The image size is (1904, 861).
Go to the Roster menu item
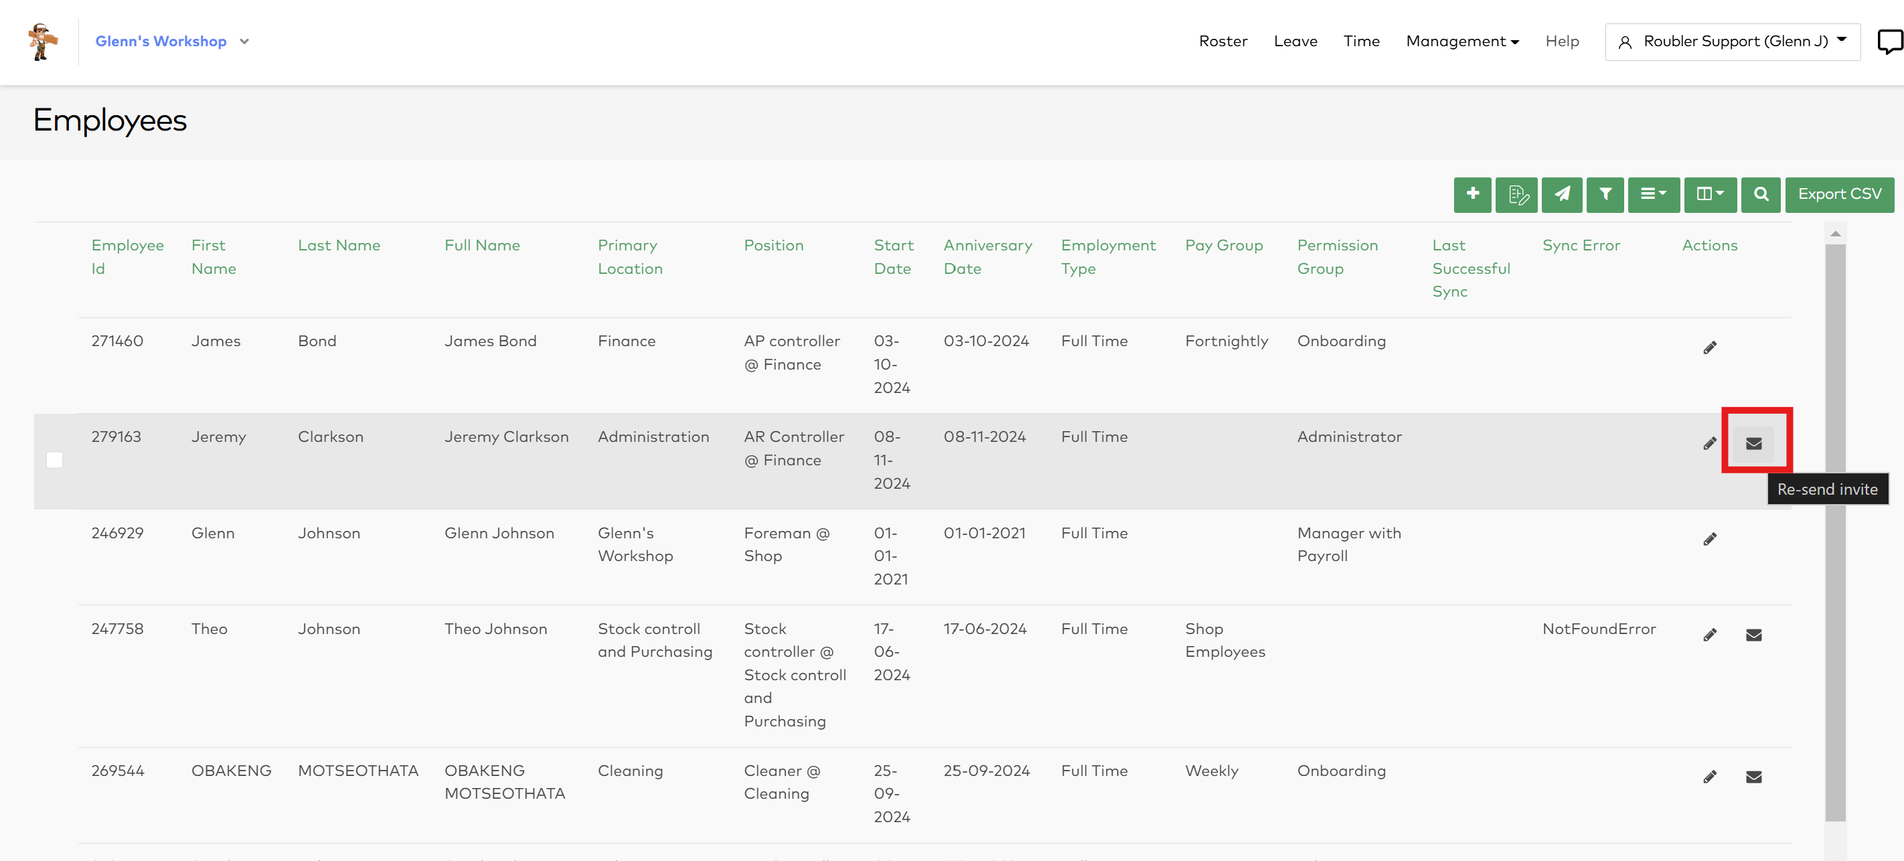pyautogui.click(x=1222, y=42)
